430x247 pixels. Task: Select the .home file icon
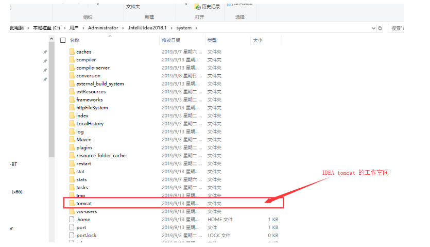point(72,219)
